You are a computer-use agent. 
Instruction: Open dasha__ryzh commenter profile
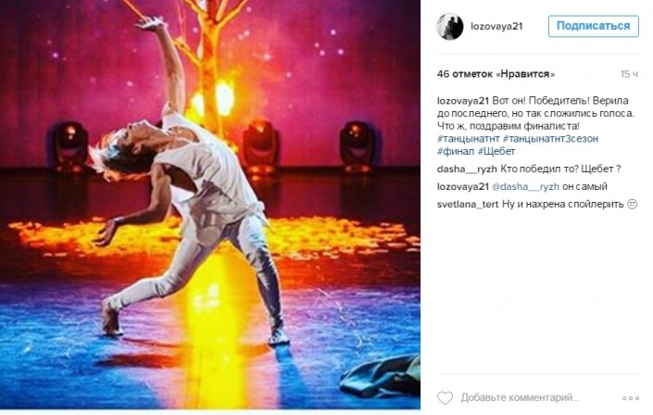point(467,169)
